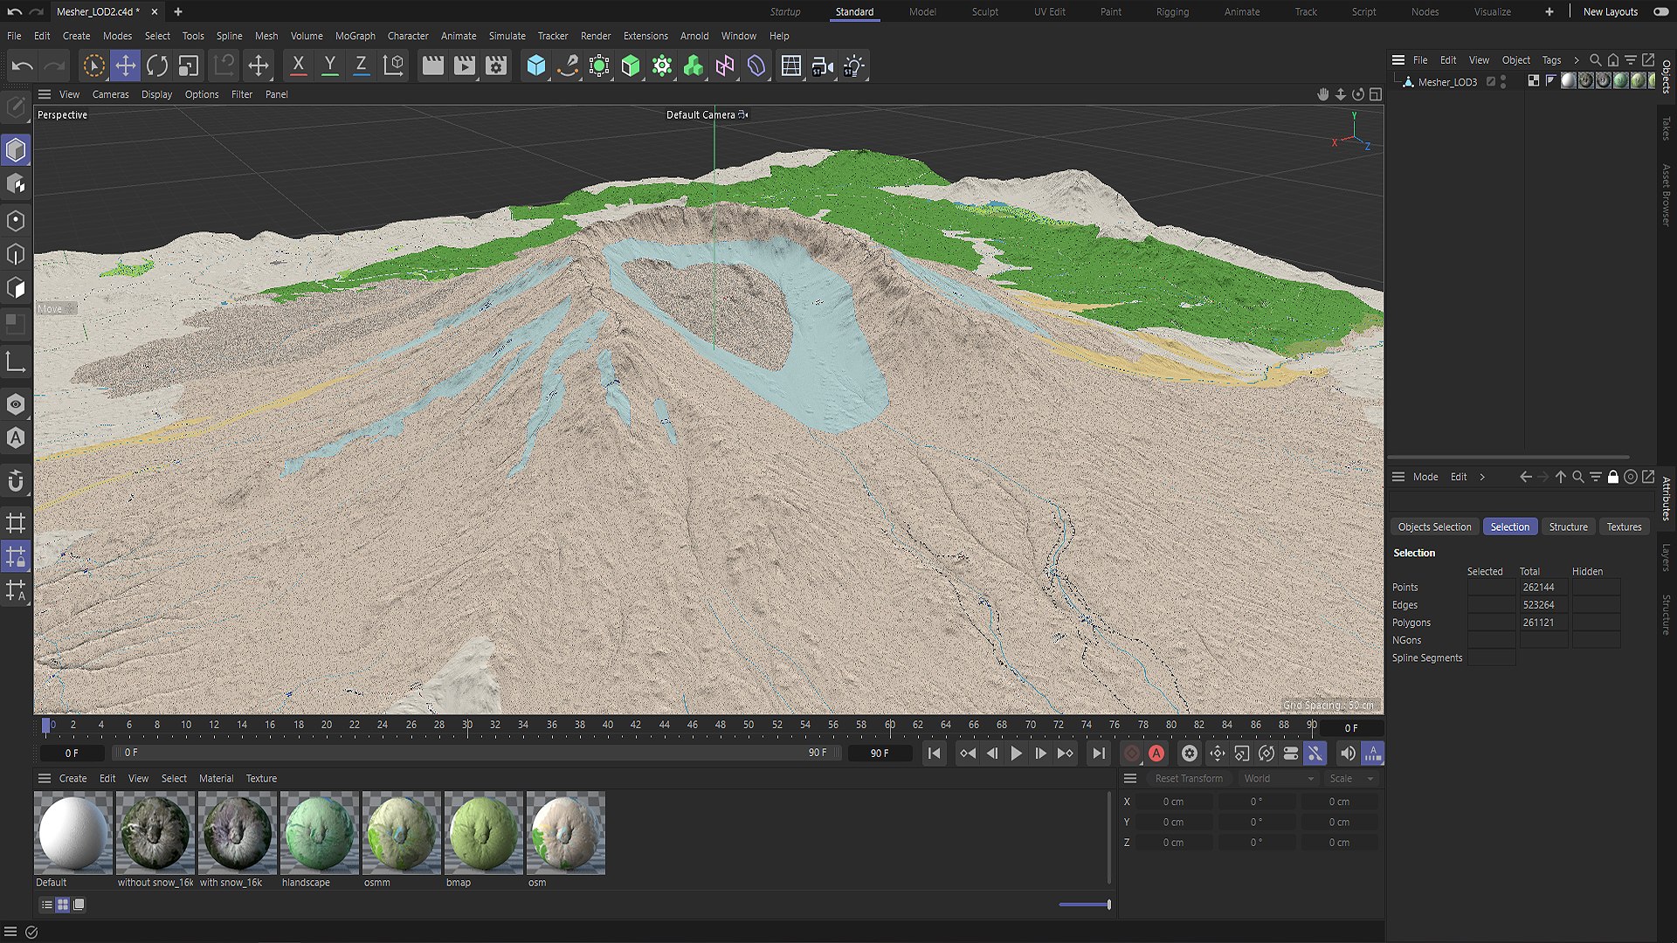Image resolution: width=1677 pixels, height=943 pixels.
Task: Open viewport hamburger menu beside View
Action: pyautogui.click(x=45, y=94)
